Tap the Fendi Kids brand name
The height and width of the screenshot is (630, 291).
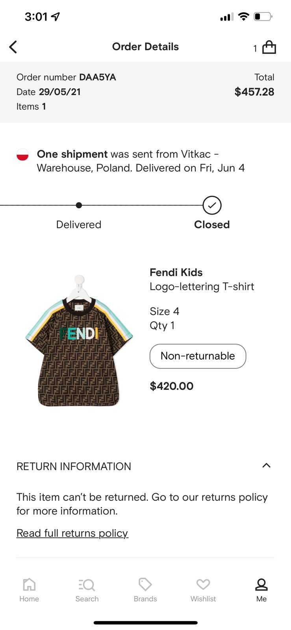(176, 272)
